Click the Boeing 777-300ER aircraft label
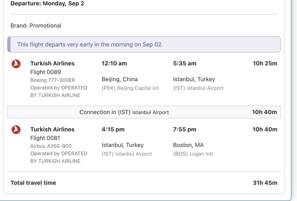The image size is (297, 201). (53, 80)
